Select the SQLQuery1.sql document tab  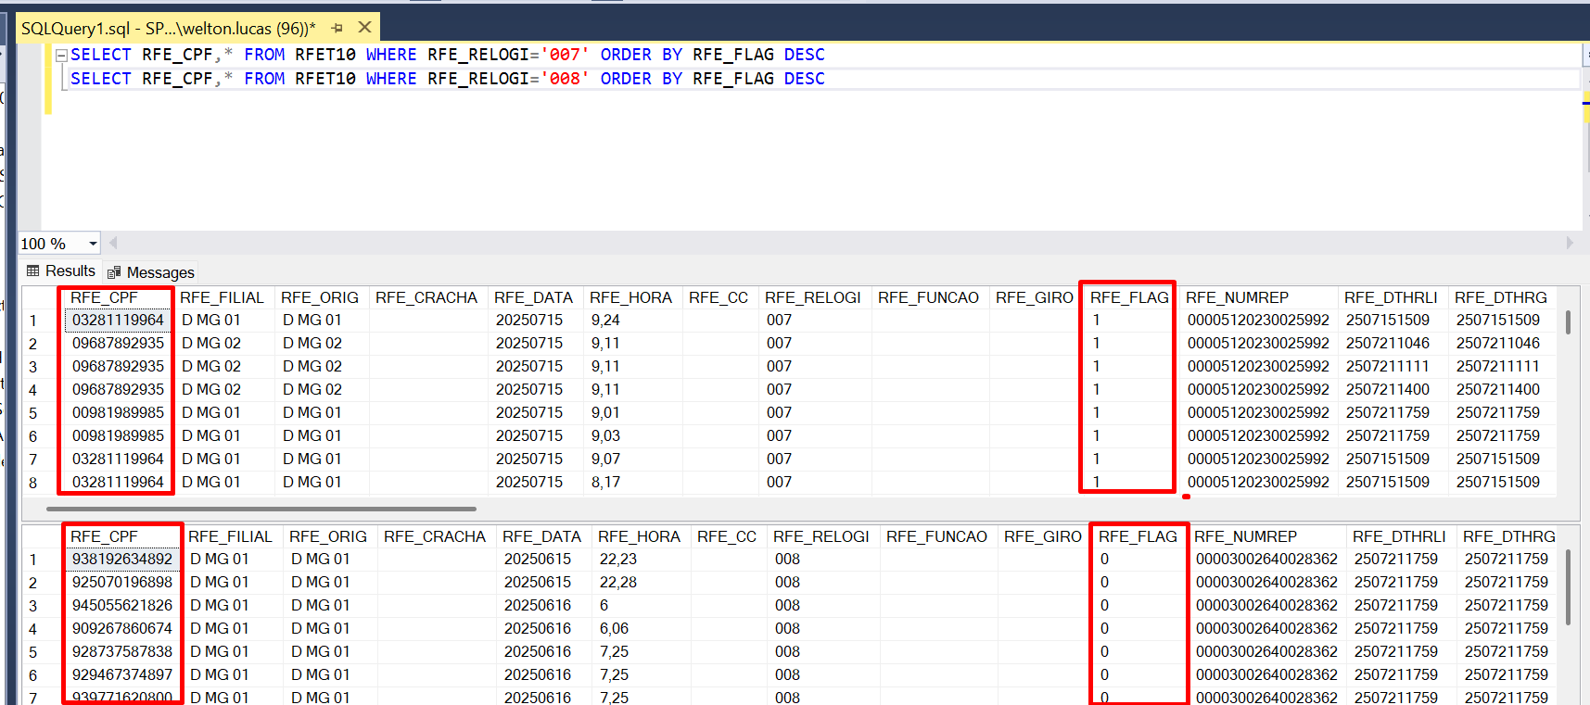(168, 29)
